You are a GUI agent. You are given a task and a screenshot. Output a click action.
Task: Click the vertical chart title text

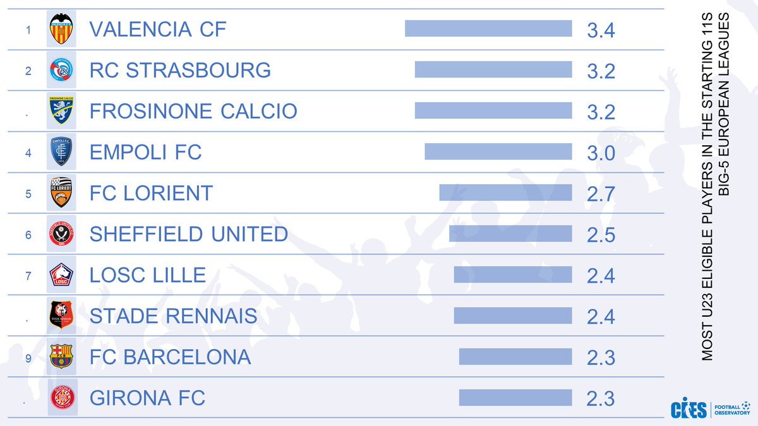pyautogui.click(x=716, y=186)
